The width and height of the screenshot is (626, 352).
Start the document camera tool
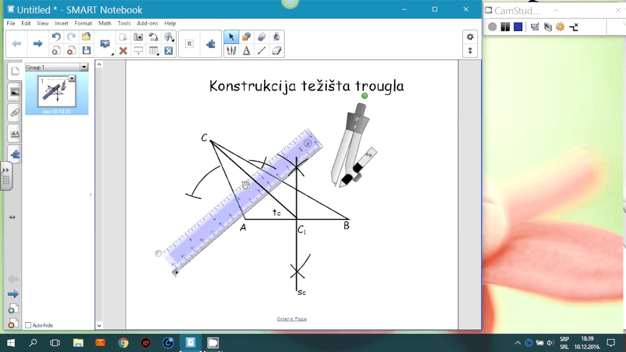click(x=154, y=37)
